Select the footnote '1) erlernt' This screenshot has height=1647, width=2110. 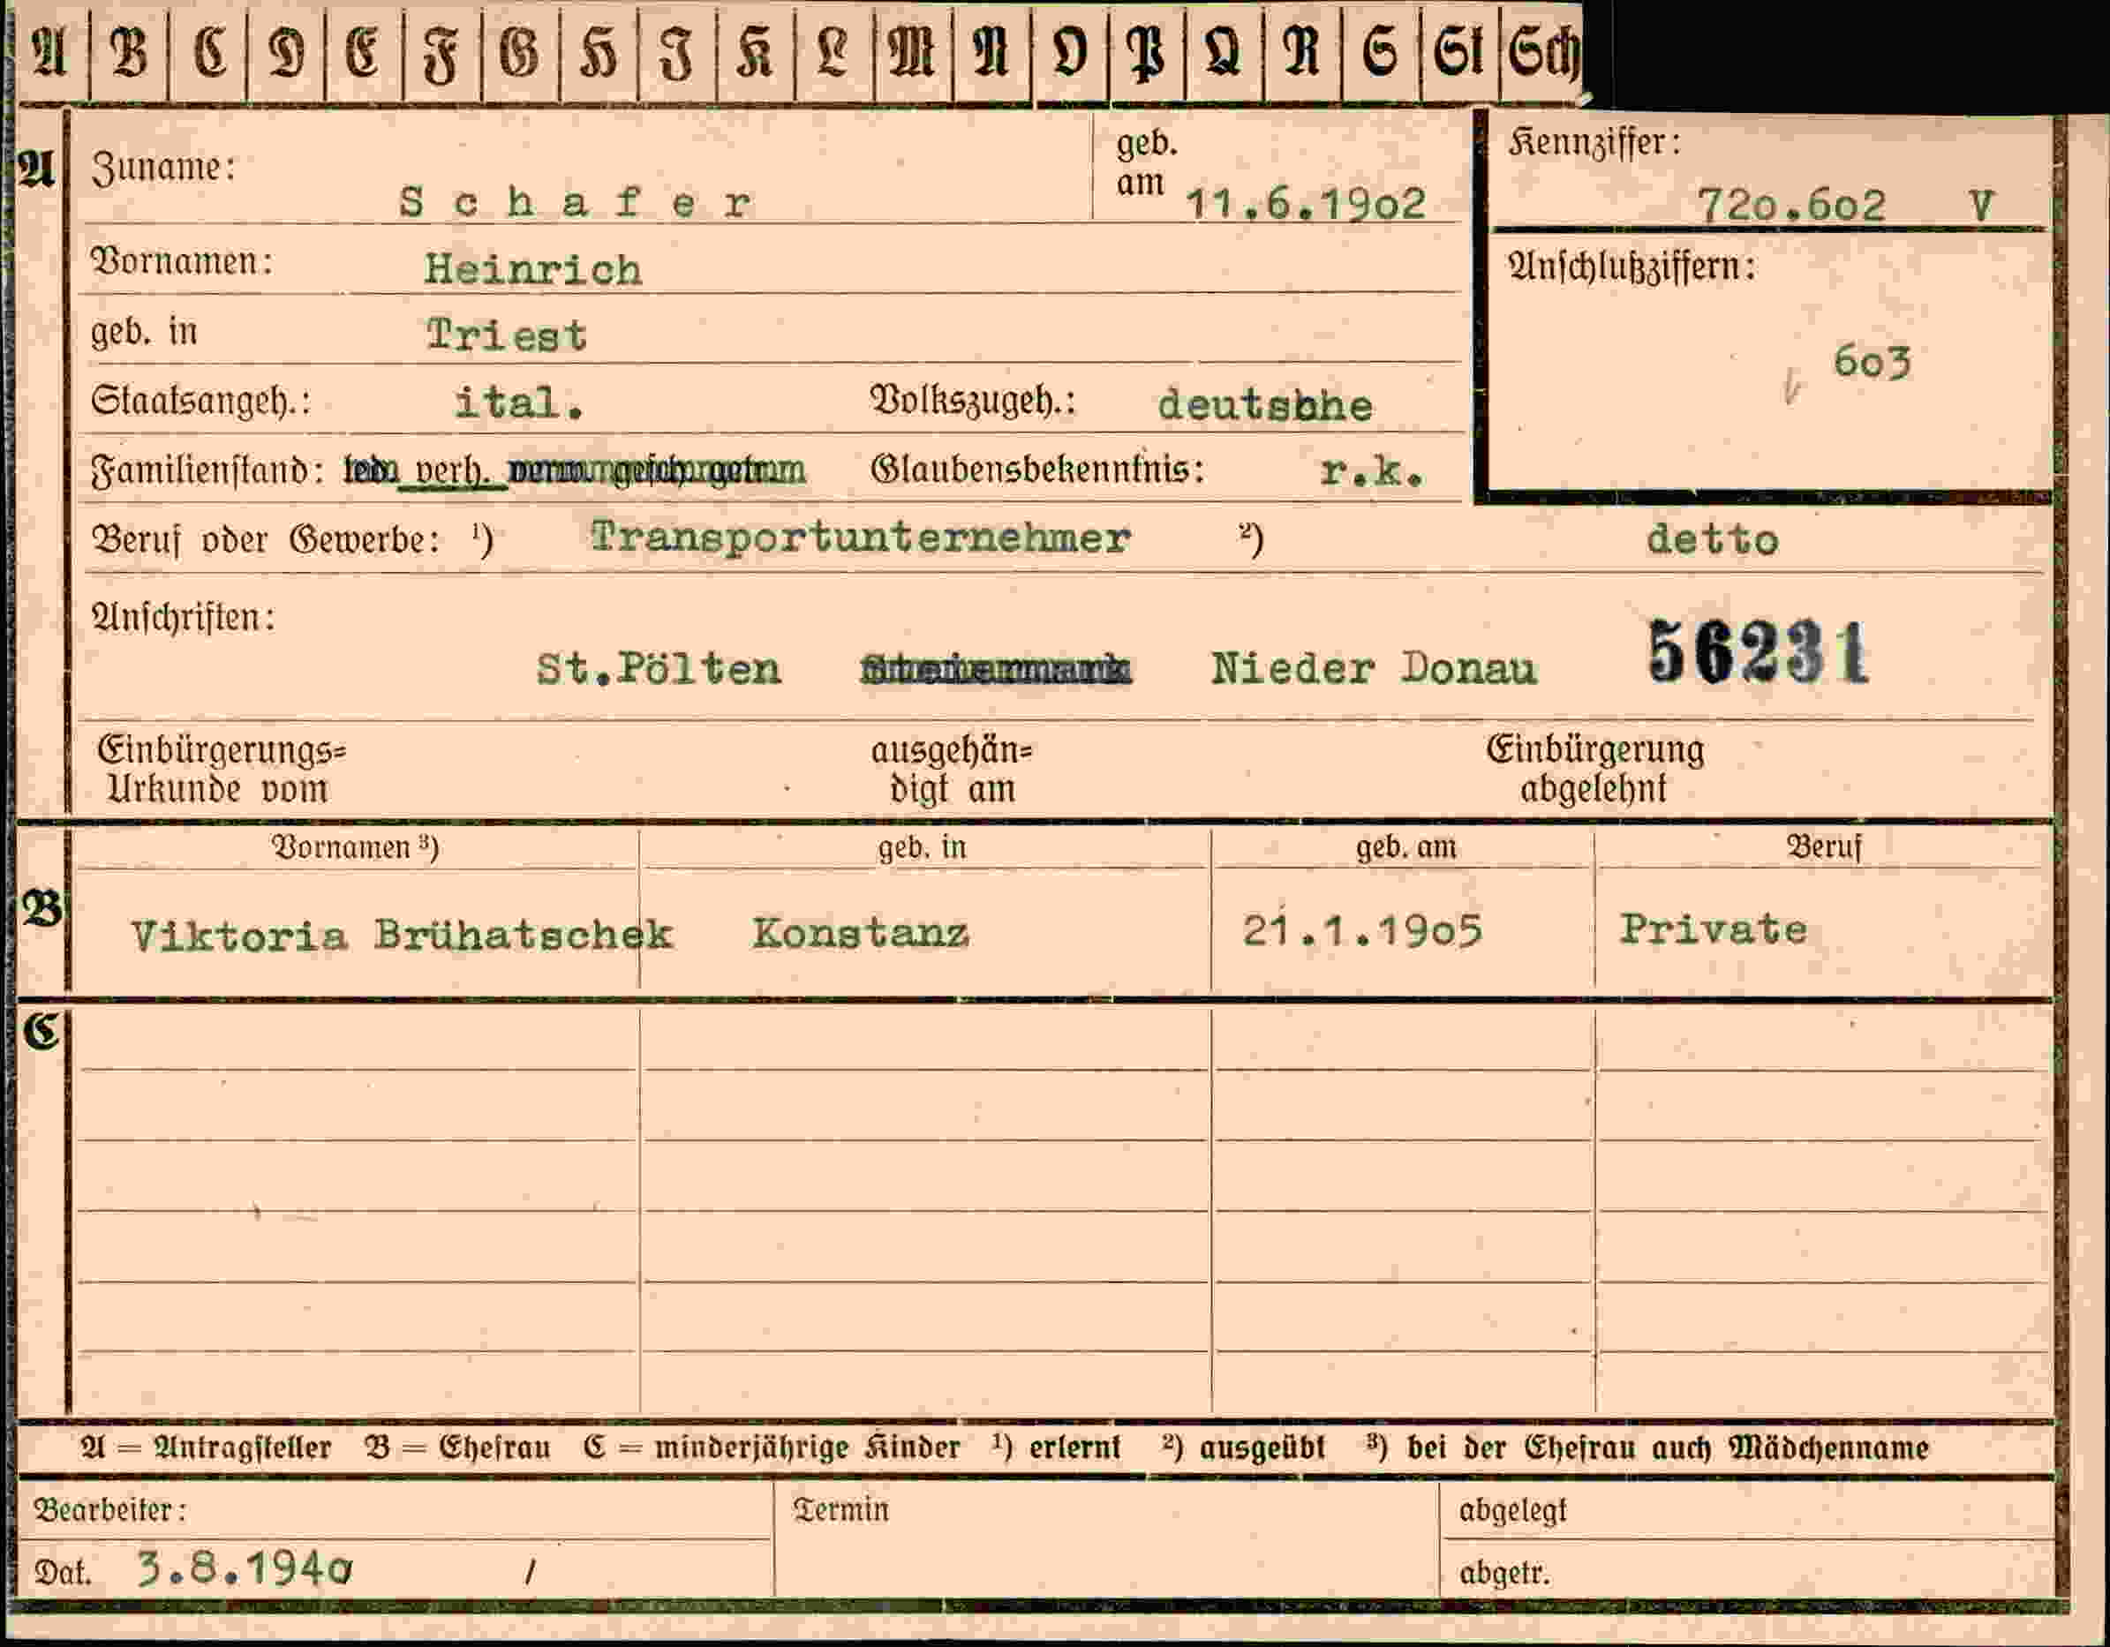click(1057, 1447)
